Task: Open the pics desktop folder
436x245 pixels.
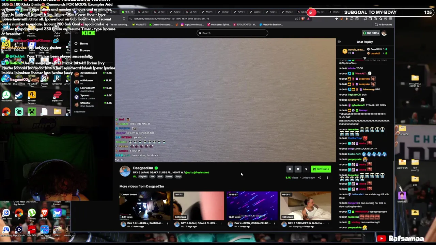Action: click(415, 181)
